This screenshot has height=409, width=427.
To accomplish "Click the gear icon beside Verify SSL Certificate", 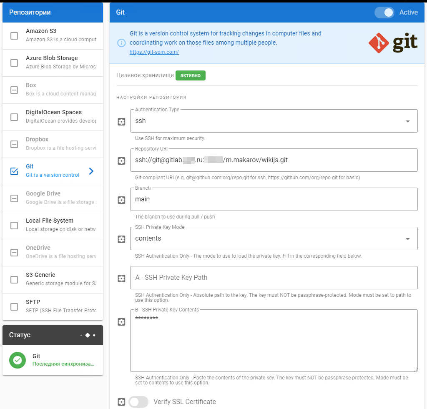I will coord(121,401).
